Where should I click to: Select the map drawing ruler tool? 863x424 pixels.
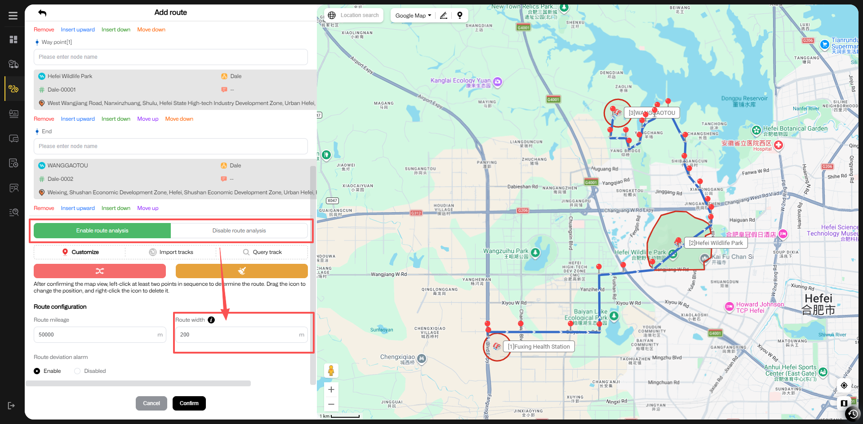444,15
